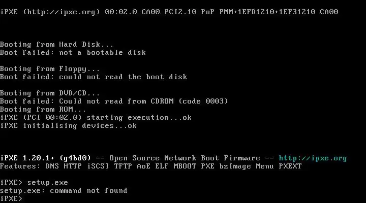The image size is (366, 203).
Task: Click 'starting execution...ok' status line
Action: pyautogui.click(x=139, y=117)
